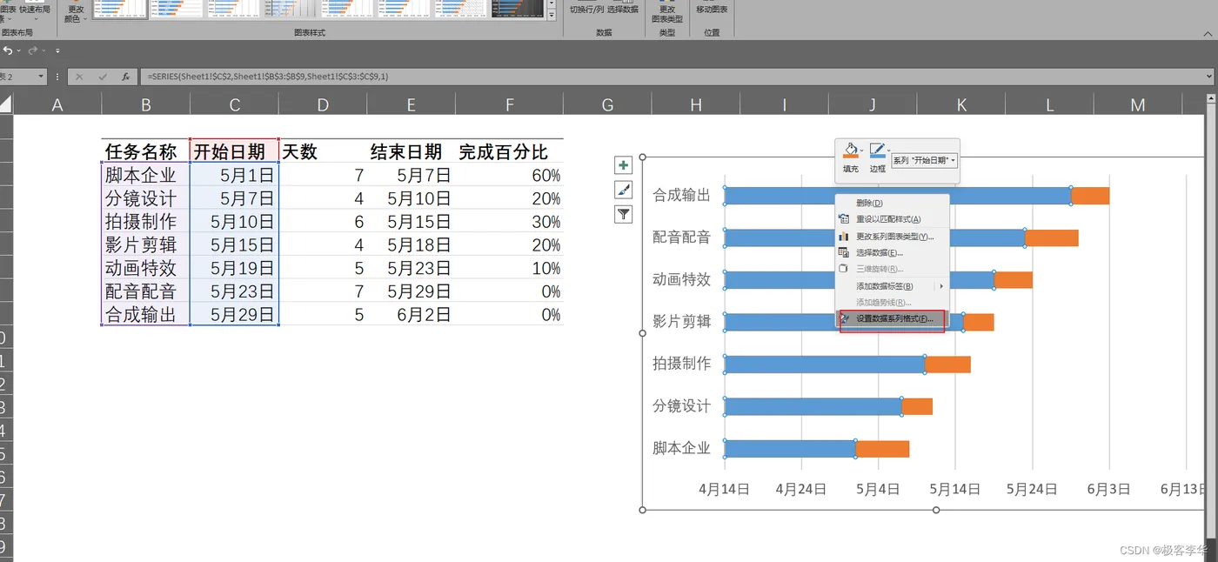Select the dark chart style thumbnail
The image size is (1218, 562).
tap(518, 9)
